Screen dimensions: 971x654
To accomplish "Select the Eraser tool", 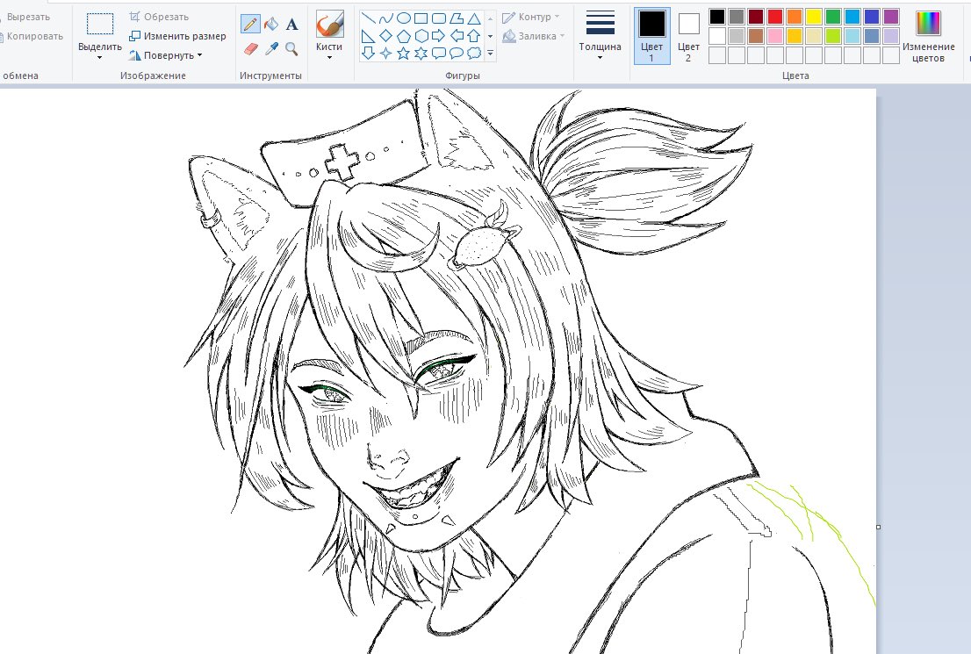I will [x=250, y=48].
